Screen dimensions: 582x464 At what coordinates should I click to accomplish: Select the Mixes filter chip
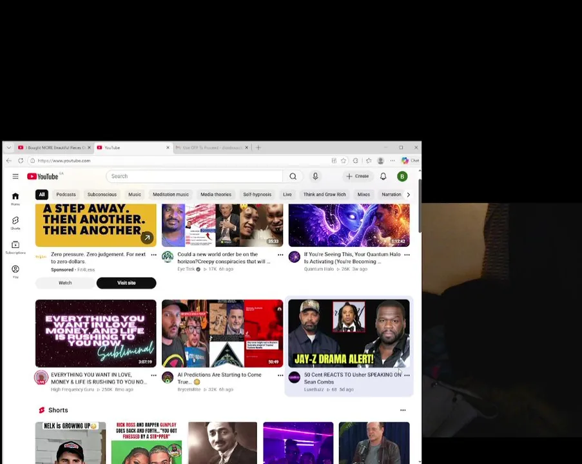tap(364, 195)
